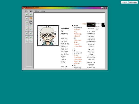The image size is (139, 104).
Task: Click the 'Welcome to my site!' text
Action: pyautogui.click(x=98, y=26)
